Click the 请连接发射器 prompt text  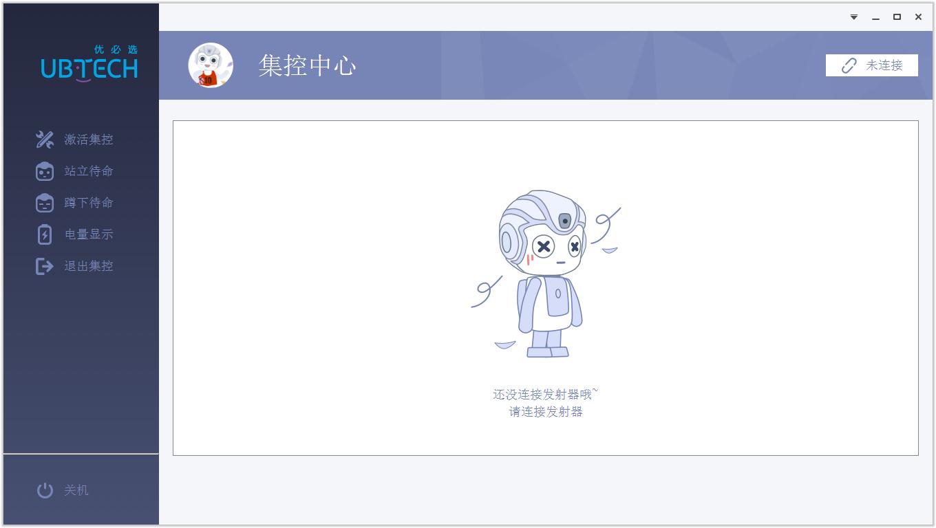coord(546,412)
